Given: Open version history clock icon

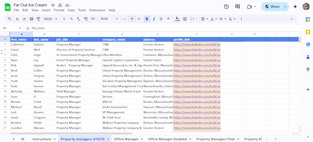Looking at the screenshot, I should pyautogui.click(x=226, y=7).
